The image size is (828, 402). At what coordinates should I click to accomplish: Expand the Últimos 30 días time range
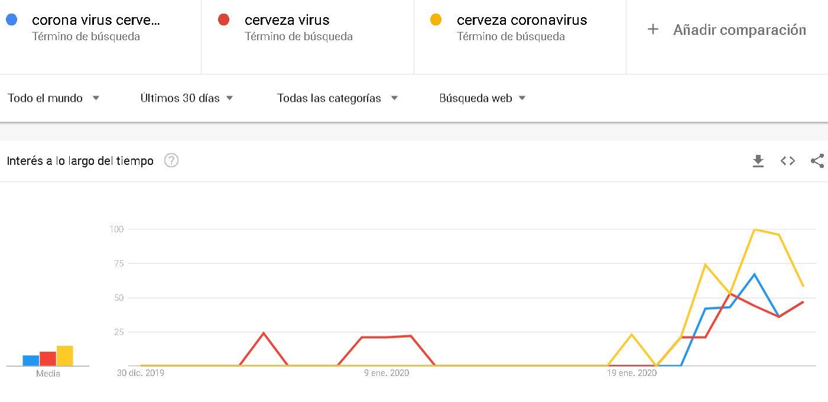point(187,98)
